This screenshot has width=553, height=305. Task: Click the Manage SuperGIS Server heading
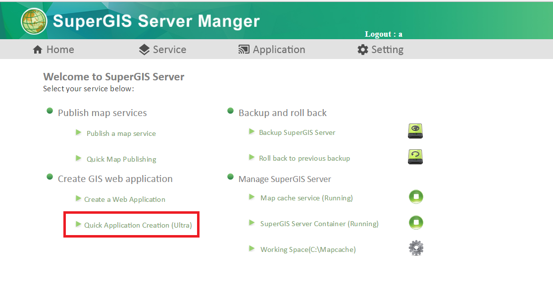pos(285,179)
